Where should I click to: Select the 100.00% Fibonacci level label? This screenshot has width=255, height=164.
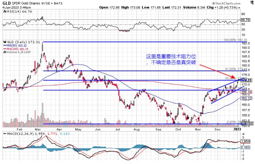click(231, 40)
